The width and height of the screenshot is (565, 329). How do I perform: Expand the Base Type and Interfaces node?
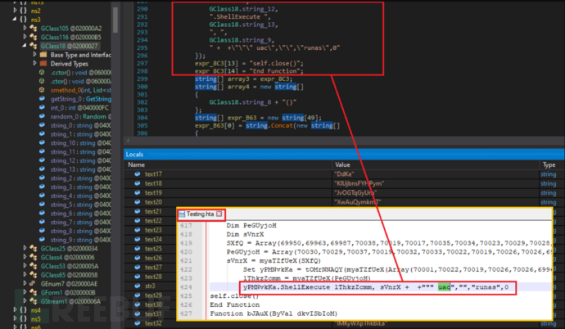coord(35,54)
